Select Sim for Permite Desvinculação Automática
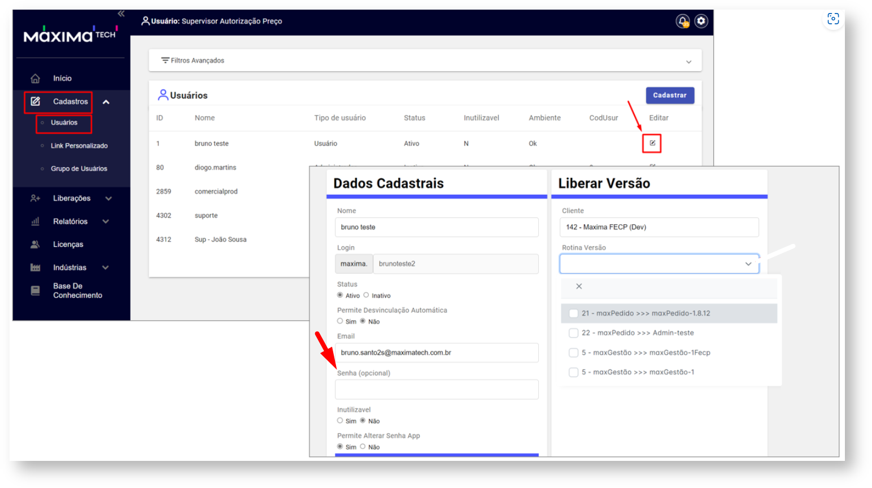Screen dimensions: 872x488 click(340, 321)
